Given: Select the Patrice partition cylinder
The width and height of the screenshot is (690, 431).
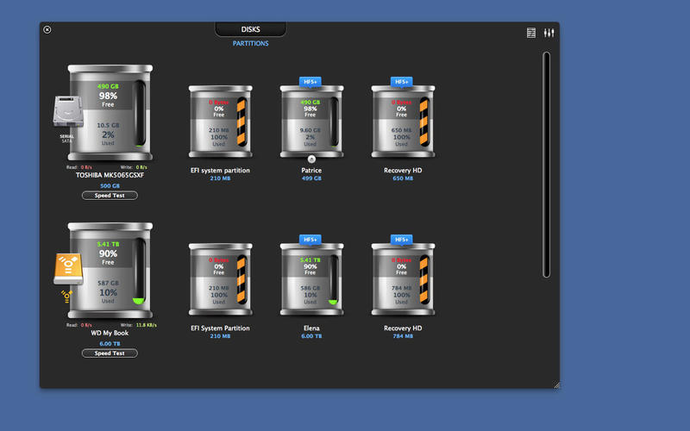Looking at the screenshot, I should [x=311, y=122].
